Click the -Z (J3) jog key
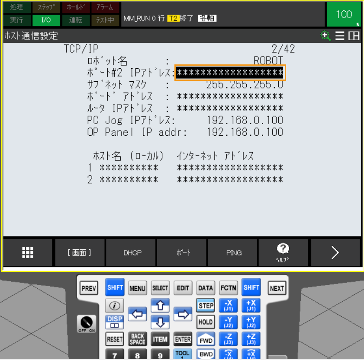Image resolution: width=364 pixels, height=360 pixels. pyautogui.click(x=229, y=339)
